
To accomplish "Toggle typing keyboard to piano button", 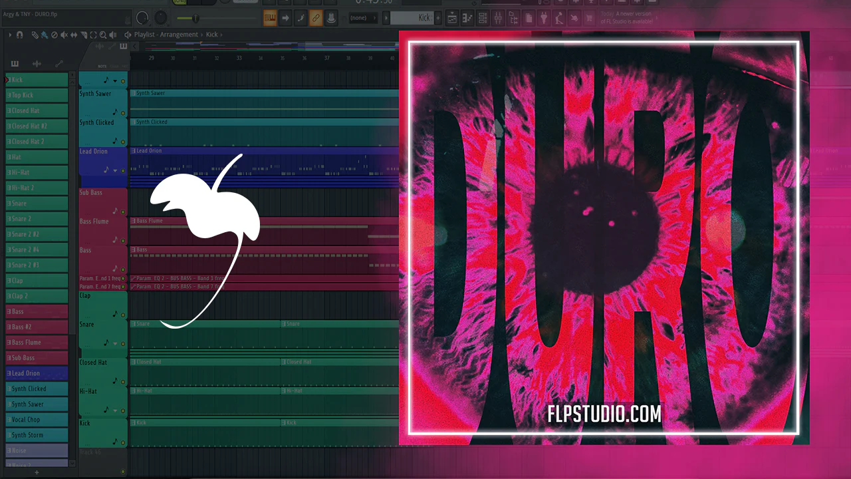I will [270, 18].
